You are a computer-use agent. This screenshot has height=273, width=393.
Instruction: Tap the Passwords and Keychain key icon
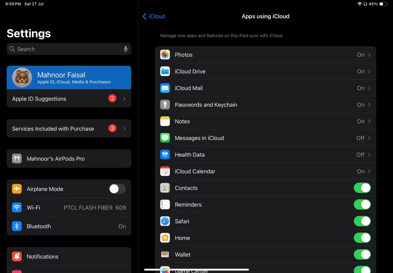pos(165,105)
